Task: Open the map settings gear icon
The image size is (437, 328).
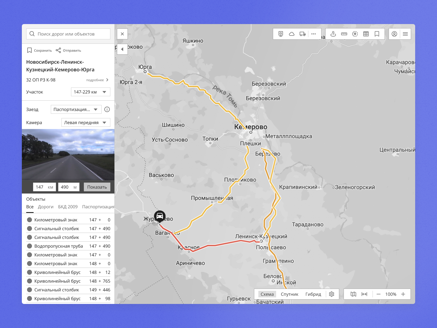Action: pyautogui.click(x=332, y=294)
